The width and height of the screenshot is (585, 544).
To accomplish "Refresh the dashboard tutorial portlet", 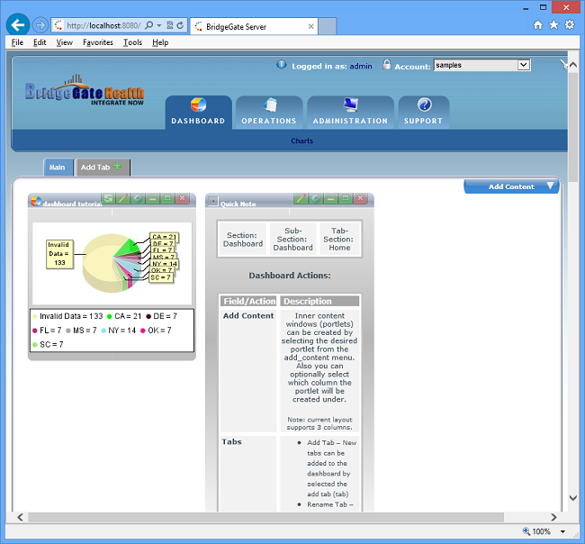I will (x=108, y=199).
